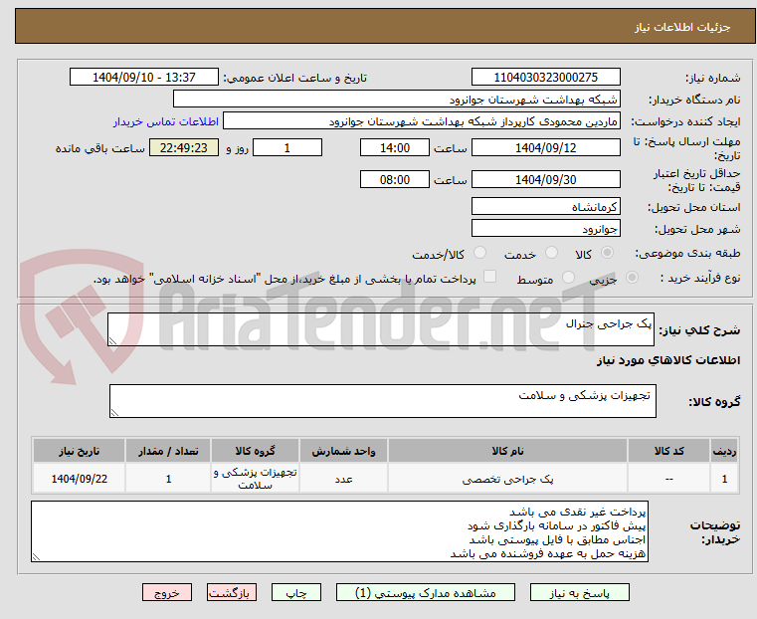Click the request creator field ماردین محمودی

422,121
